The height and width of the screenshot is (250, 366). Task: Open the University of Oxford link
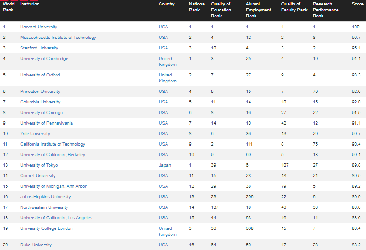pyautogui.click(x=40, y=75)
